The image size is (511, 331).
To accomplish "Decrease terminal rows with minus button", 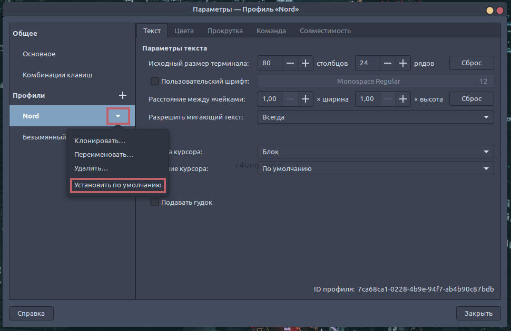I will click(388, 63).
